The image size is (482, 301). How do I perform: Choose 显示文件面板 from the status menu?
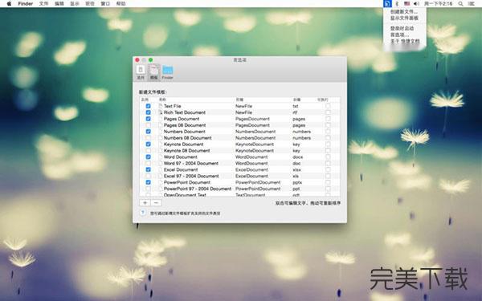point(404,18)
